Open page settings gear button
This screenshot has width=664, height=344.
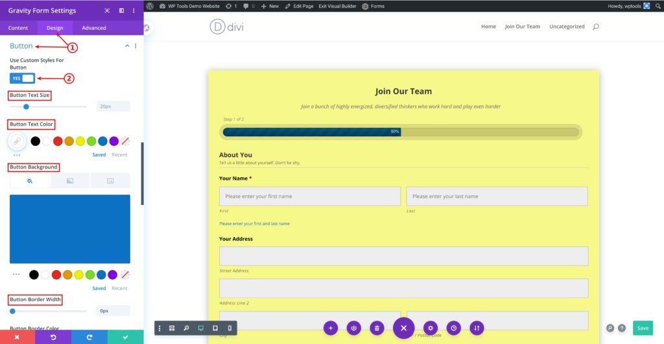tap(431, 328)
